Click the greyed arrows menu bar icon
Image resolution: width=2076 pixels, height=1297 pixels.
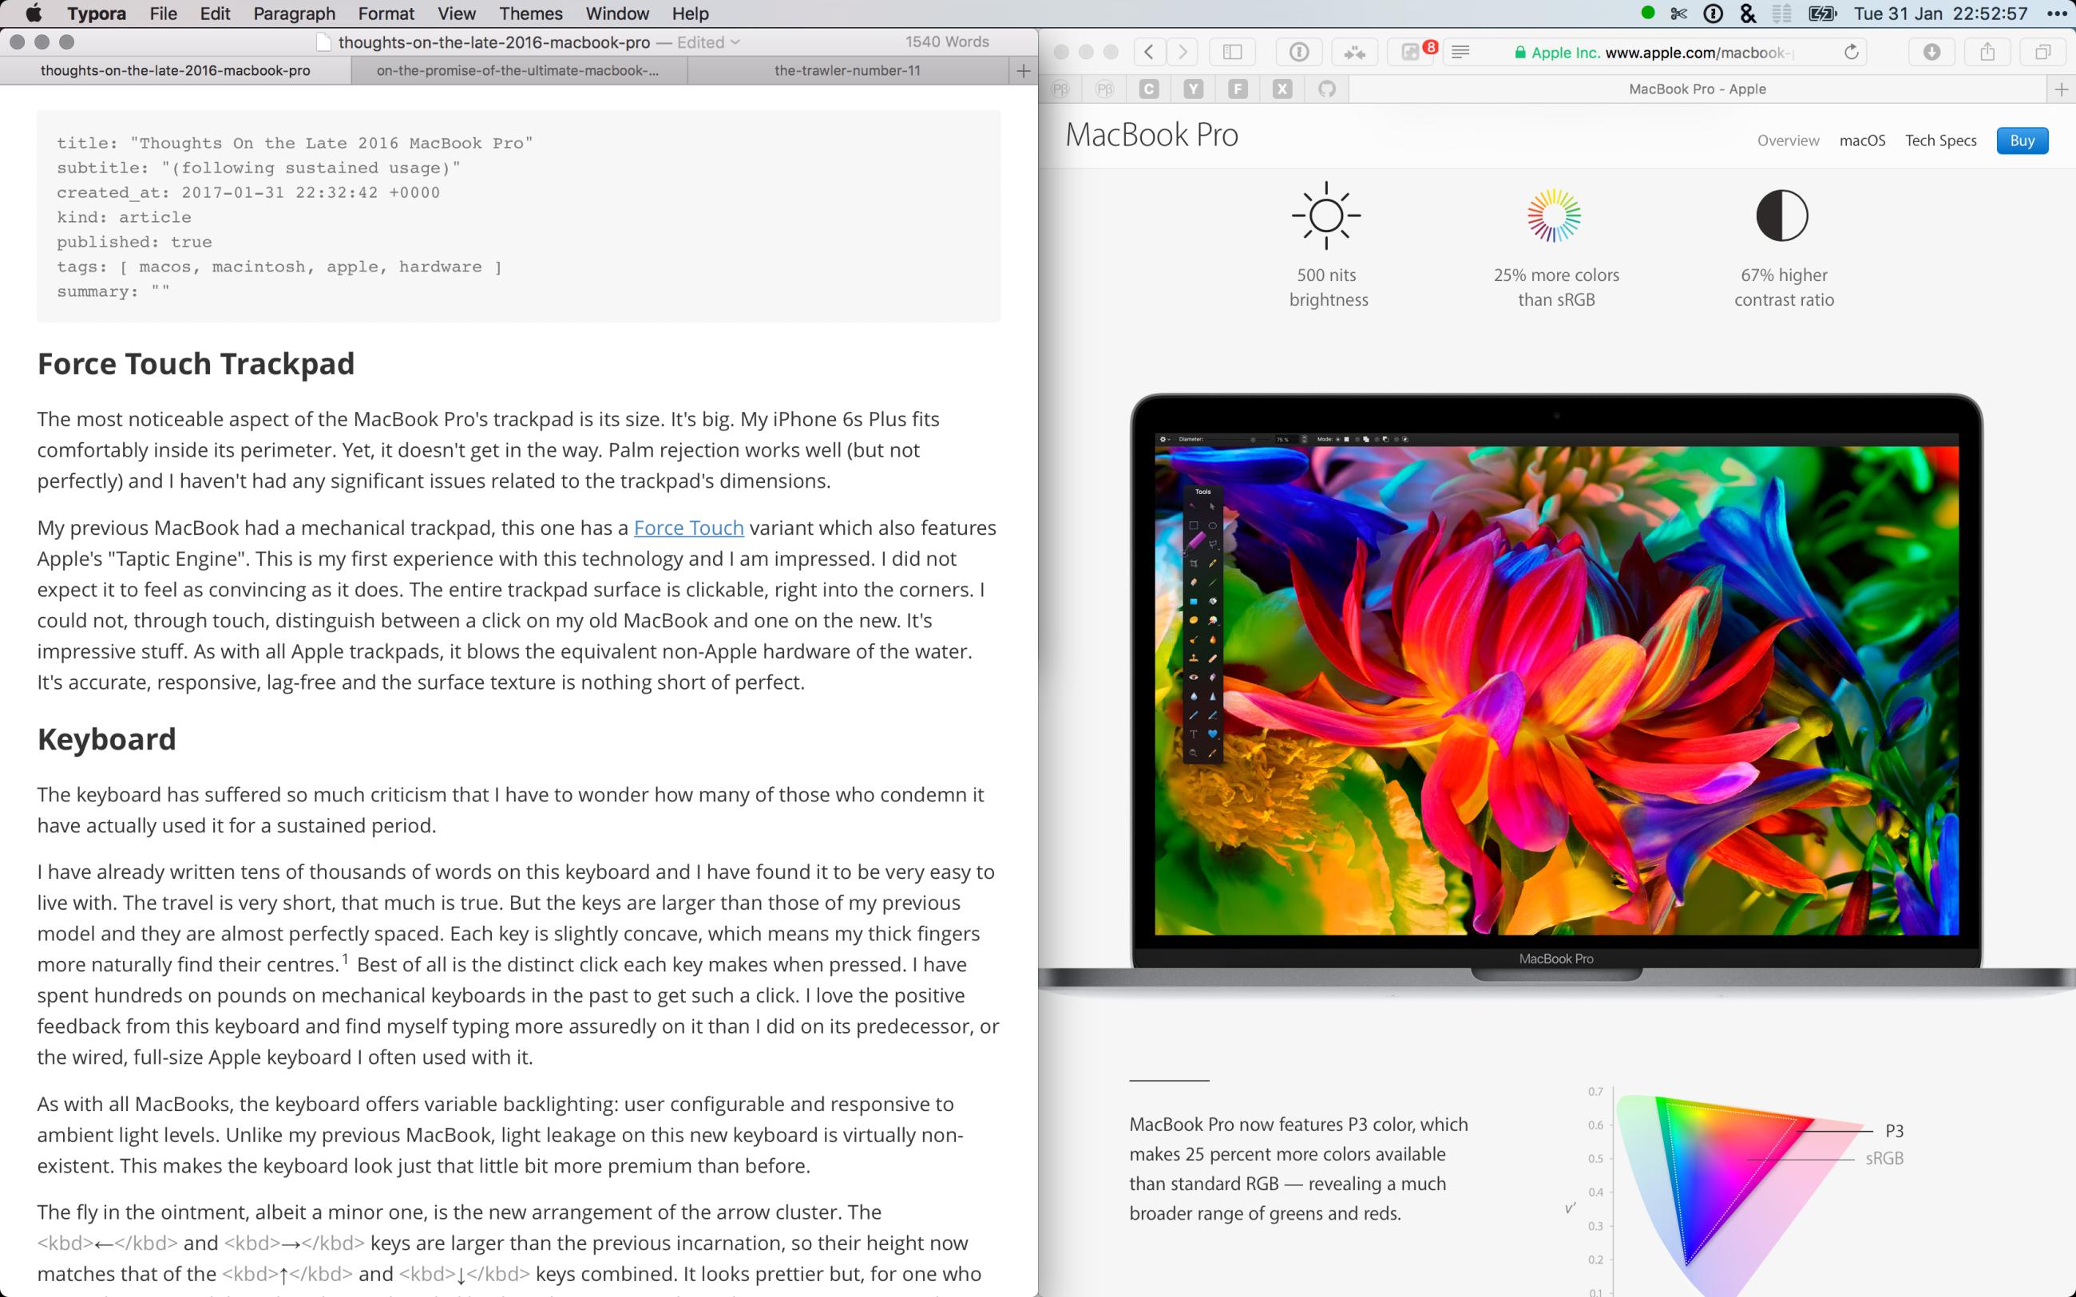tap(1781, 13)
